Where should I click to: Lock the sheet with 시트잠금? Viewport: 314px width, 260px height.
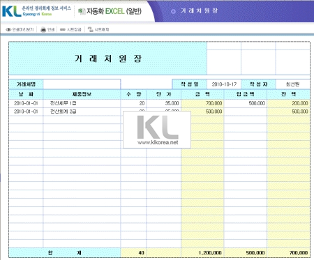[x=70, y=29]
